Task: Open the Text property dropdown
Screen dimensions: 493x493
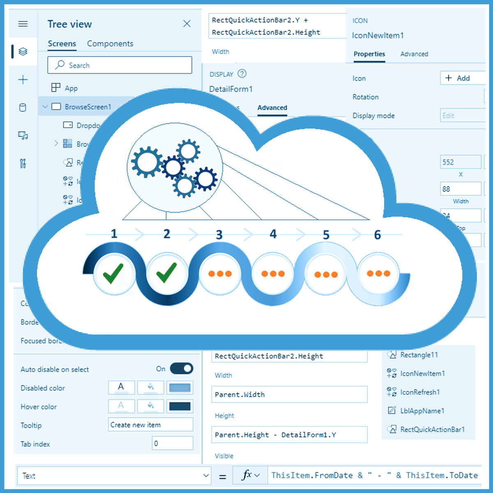Action: (114, 476)
